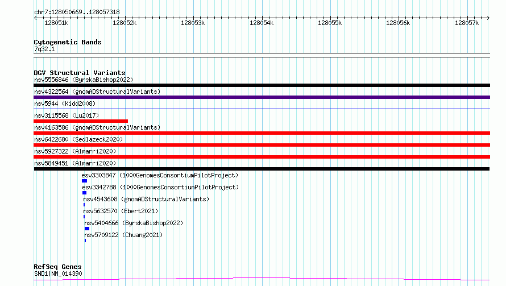Click the right arrow of the ruler
This screenshot has width=506, height=286.
click(x=488, y=18)
